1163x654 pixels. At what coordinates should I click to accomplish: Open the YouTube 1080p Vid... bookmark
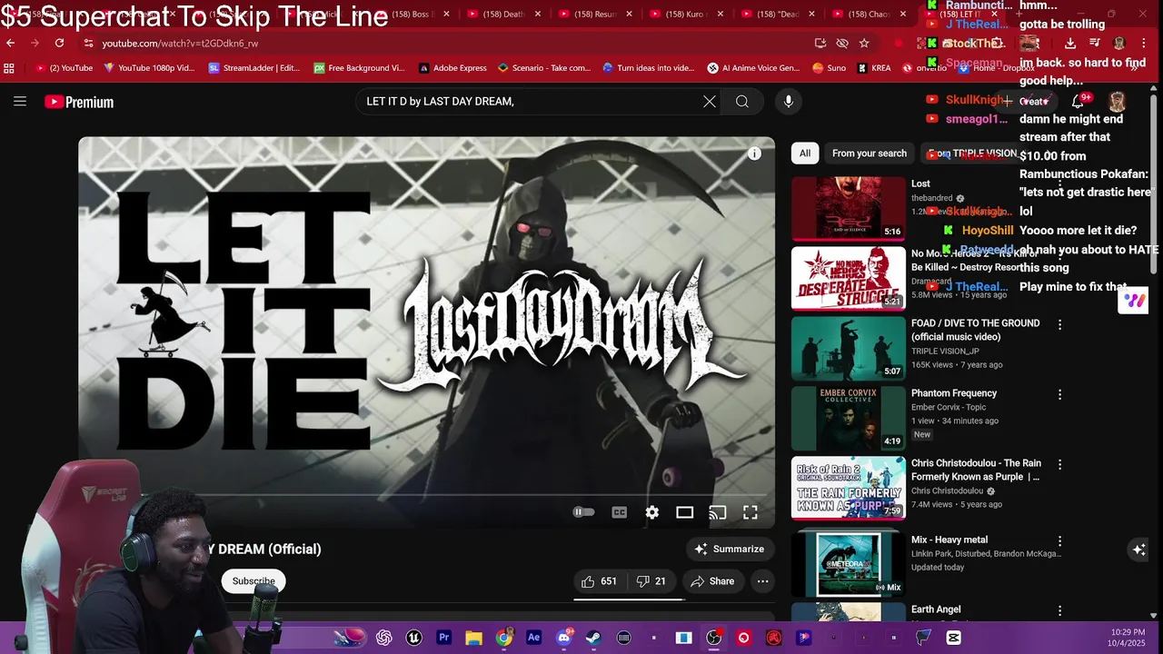tap(150, 68)
